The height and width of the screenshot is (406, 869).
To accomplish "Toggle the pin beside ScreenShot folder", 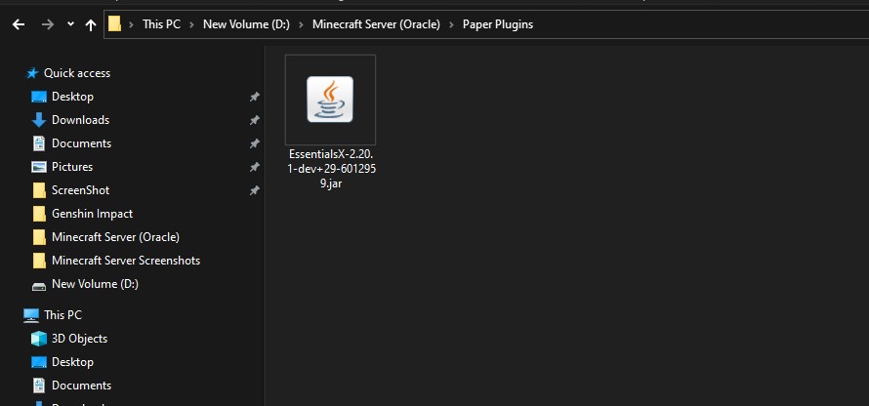I will tap(254, 190).
